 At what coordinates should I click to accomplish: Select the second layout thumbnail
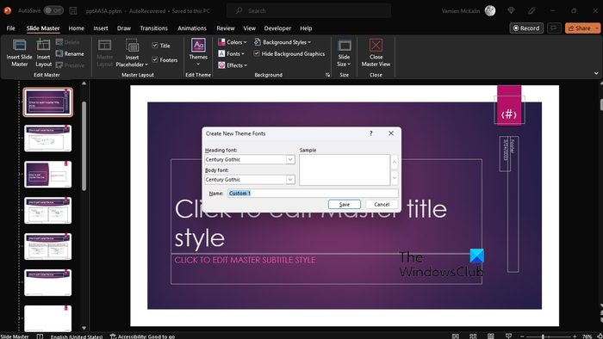tap(47, 175)
